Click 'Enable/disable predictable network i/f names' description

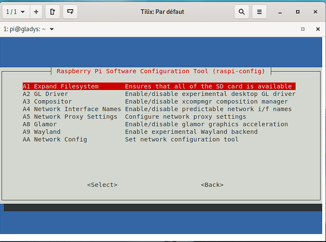(208, 109)
